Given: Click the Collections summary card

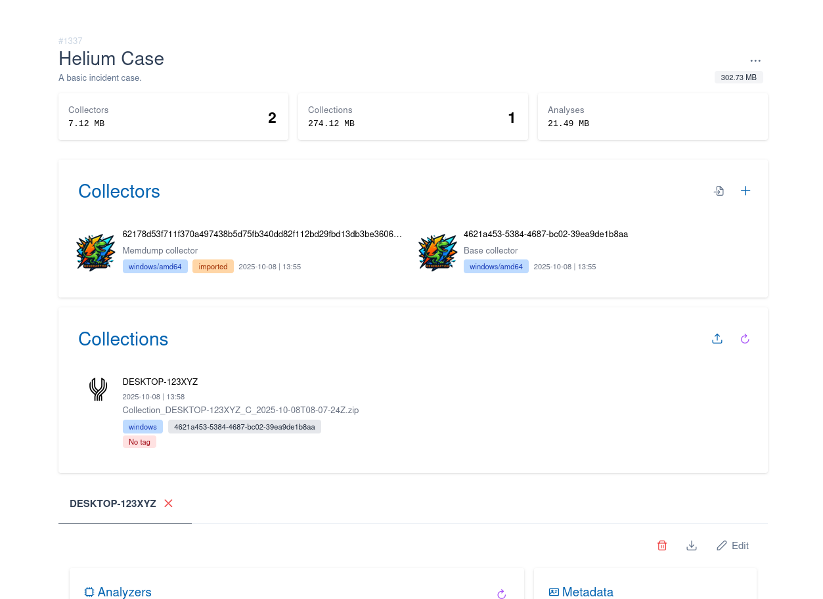Looking at the screenshot, I should coord(413,117).
